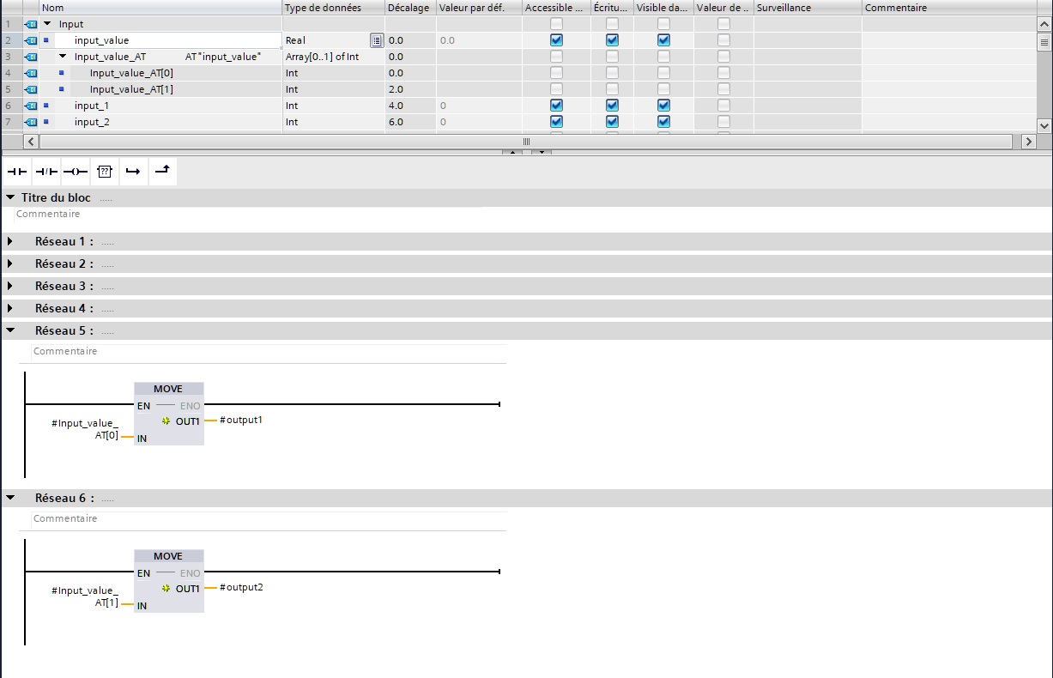
Task: Uncheck Écriture checkbox for input_1
Action: pyautogui.click(x=612, y=106)
